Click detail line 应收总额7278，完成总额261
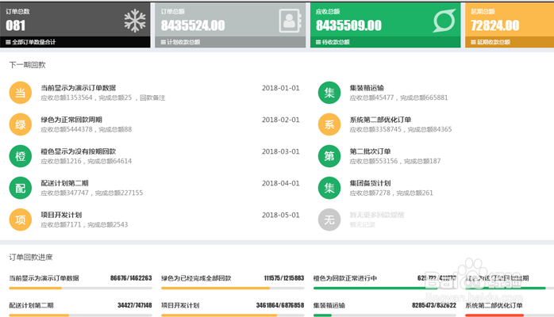 click(391, 193)
